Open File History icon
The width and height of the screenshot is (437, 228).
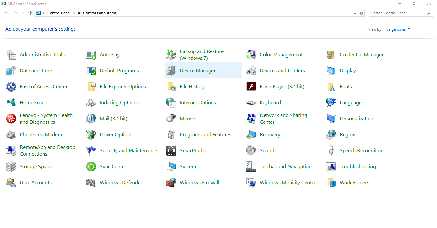tap(171, 87)
